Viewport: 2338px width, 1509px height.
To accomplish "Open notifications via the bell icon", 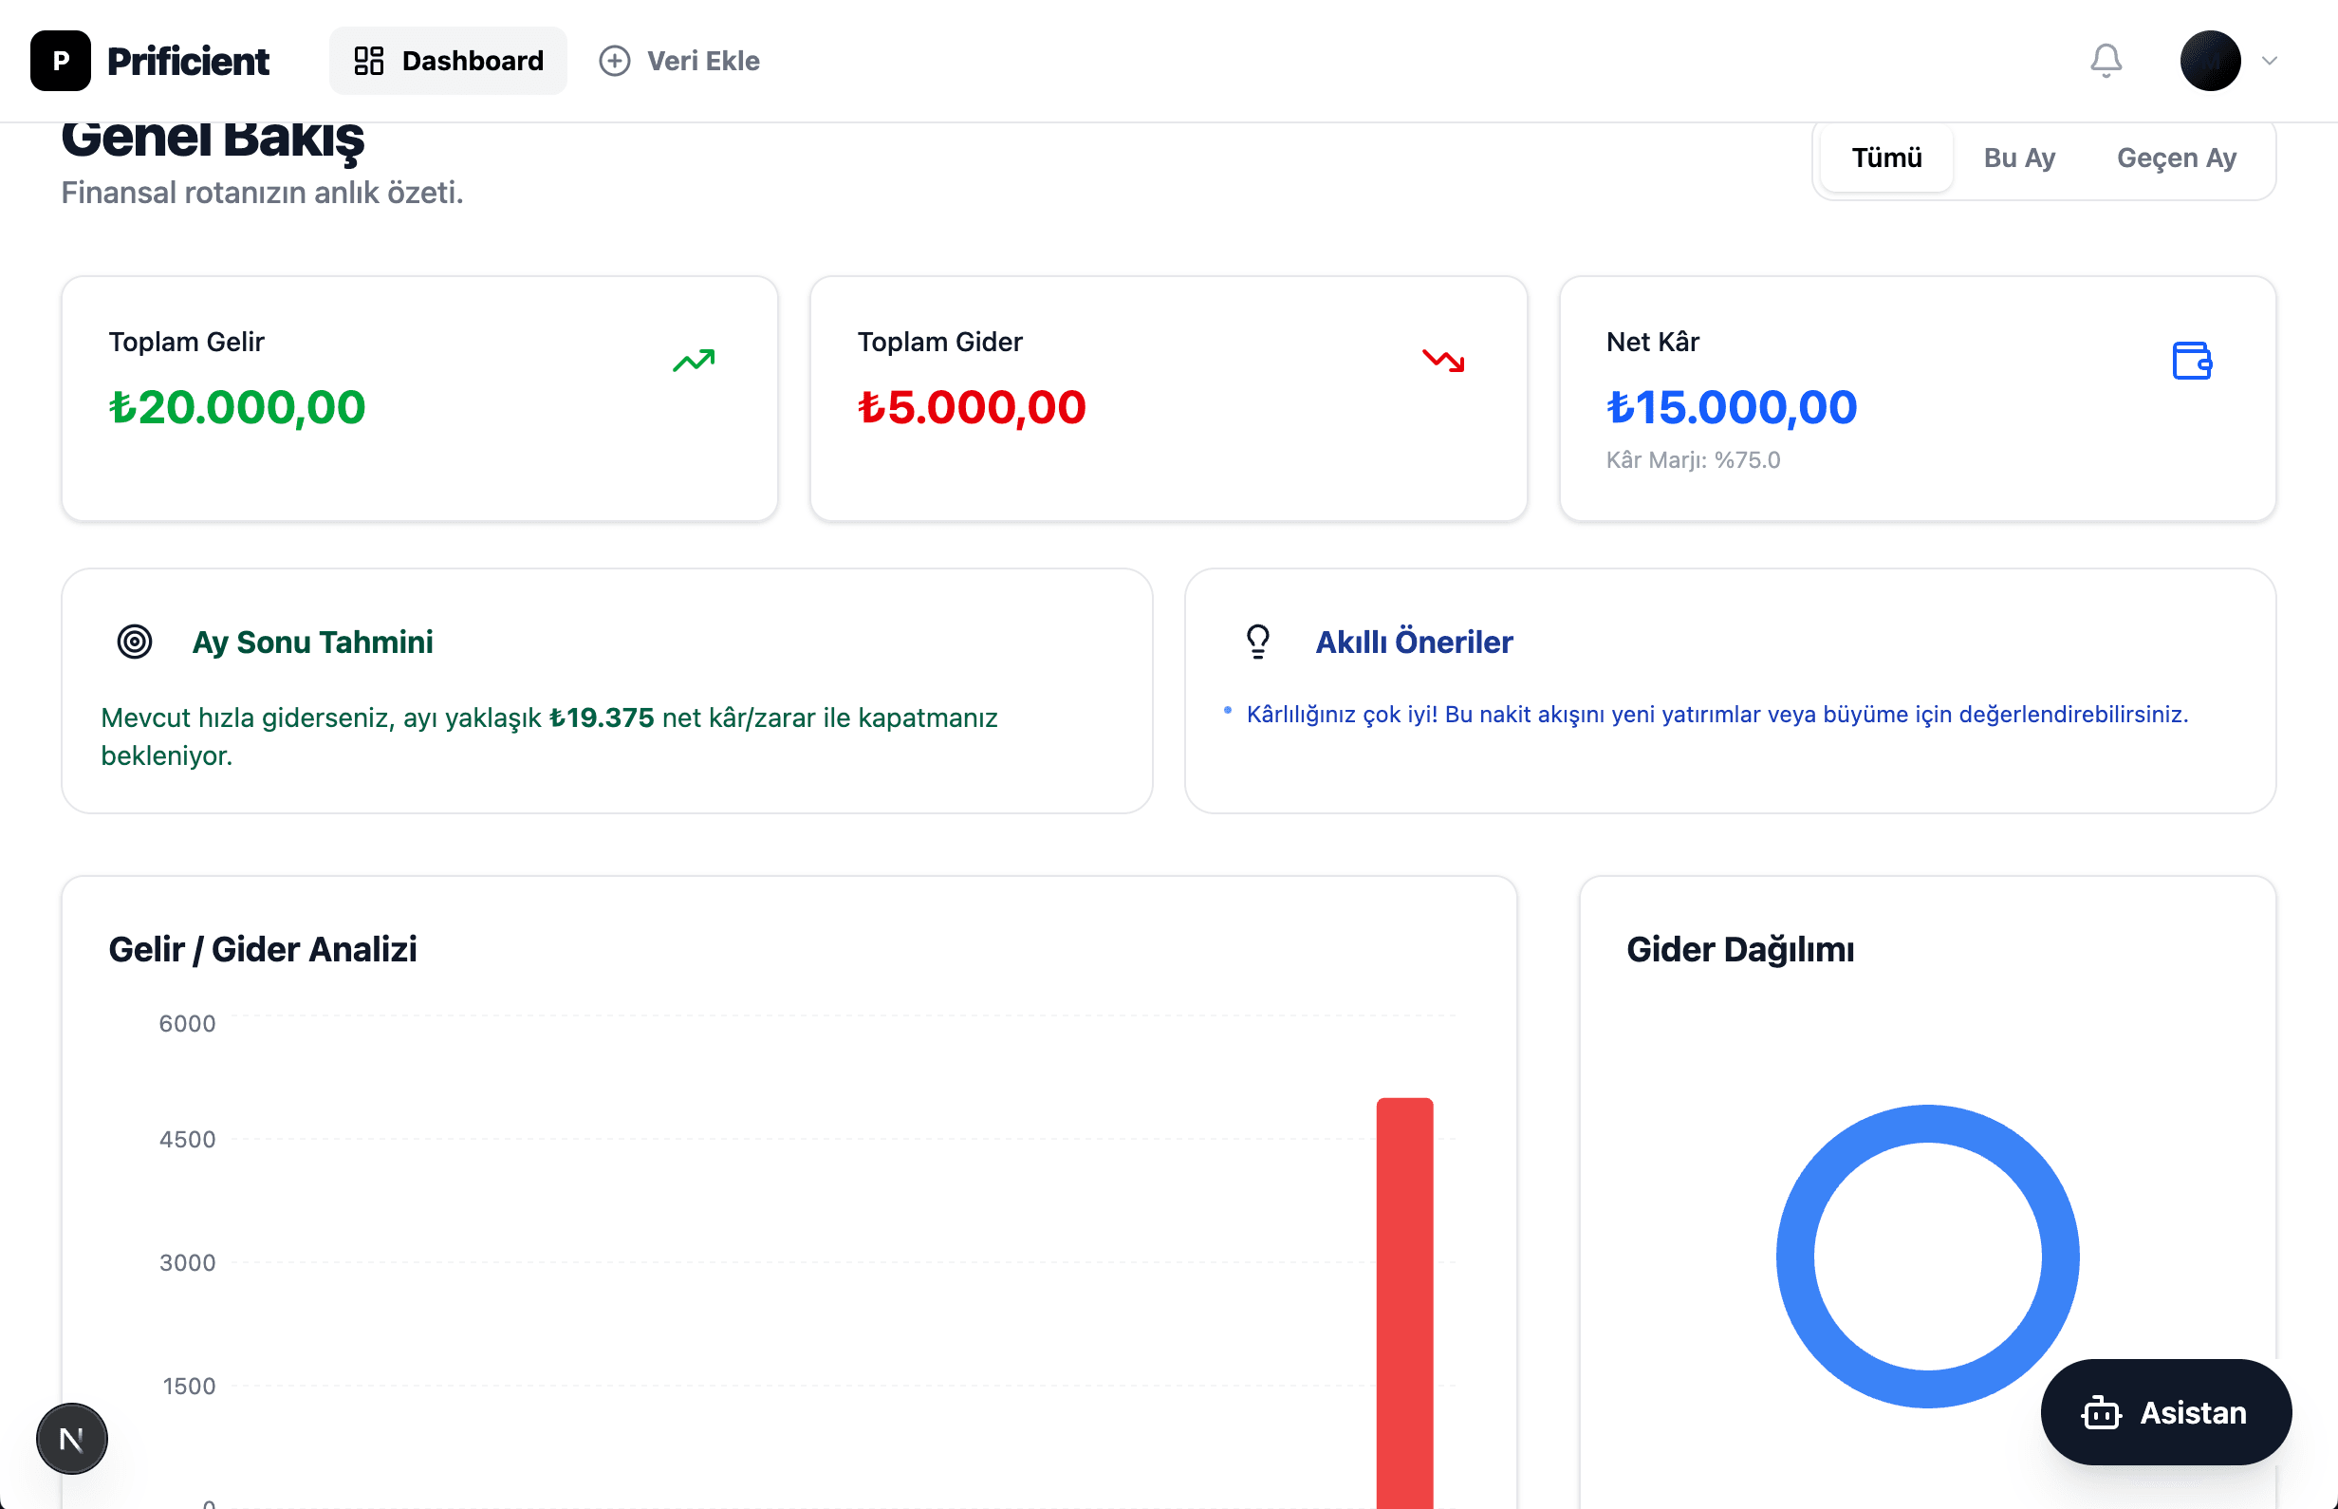I will pos(2106,60).
